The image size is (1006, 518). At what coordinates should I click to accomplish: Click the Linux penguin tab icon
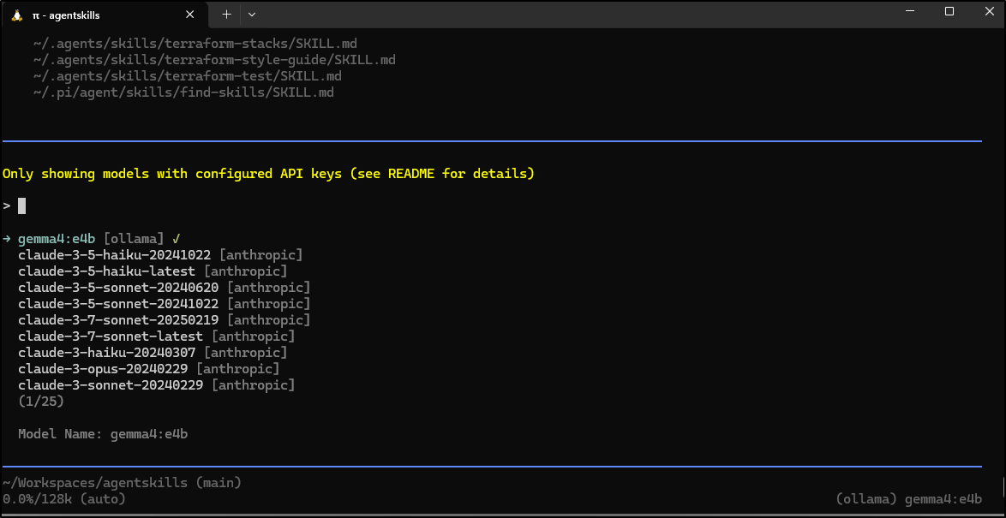point(17,15)
